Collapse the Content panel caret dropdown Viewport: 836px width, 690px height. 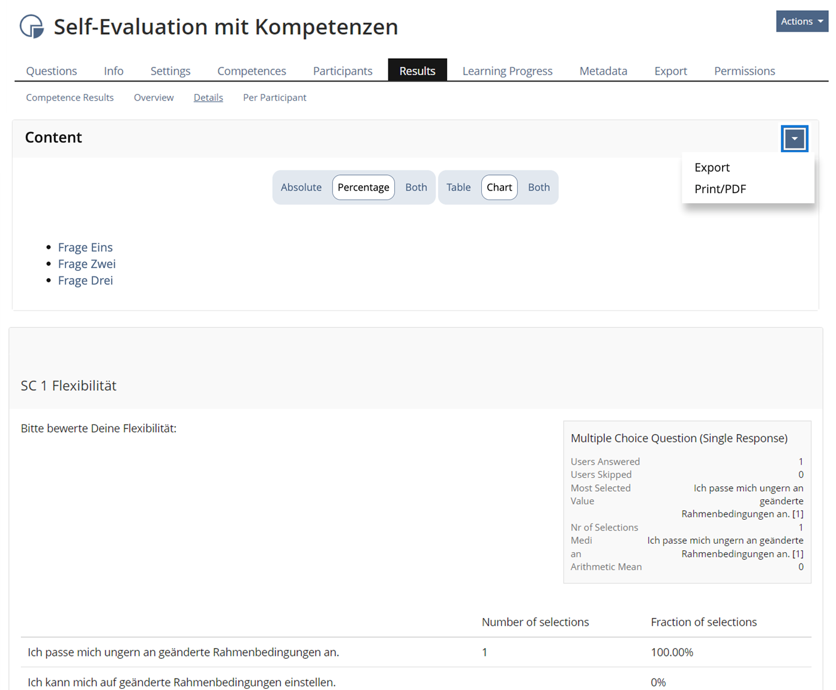tap(794, 138)
